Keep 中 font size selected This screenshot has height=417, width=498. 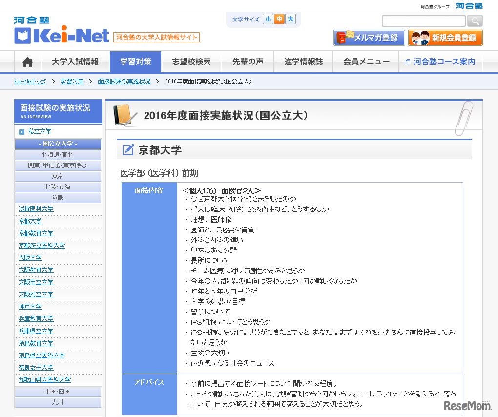(279, 19)
